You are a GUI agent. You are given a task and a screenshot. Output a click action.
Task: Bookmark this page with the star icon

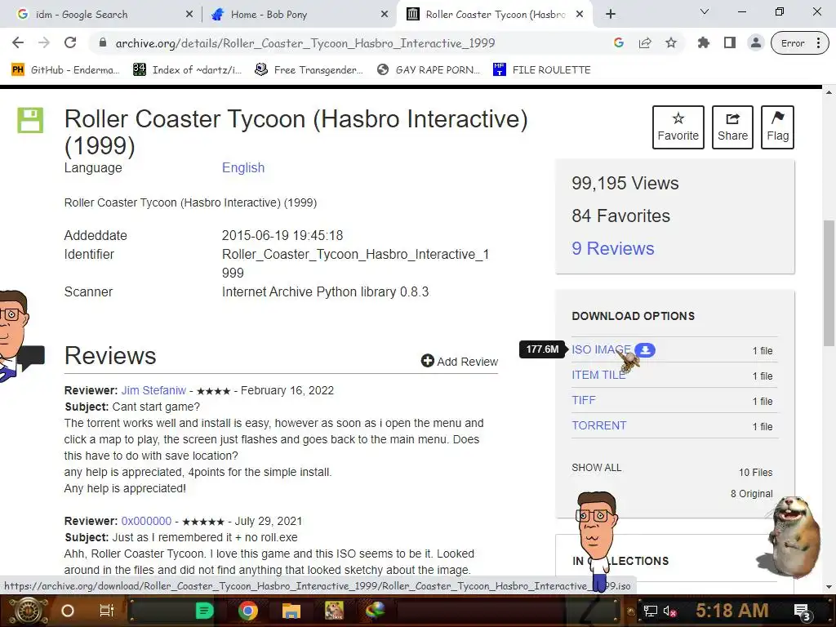pyautogui.click(x=671, y=42)
